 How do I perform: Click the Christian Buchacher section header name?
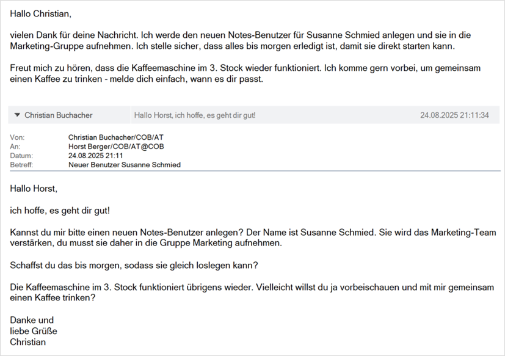click(x=59, y=115)
